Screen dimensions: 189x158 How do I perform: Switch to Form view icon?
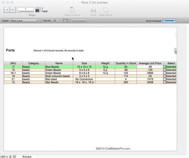coord(55,21)
